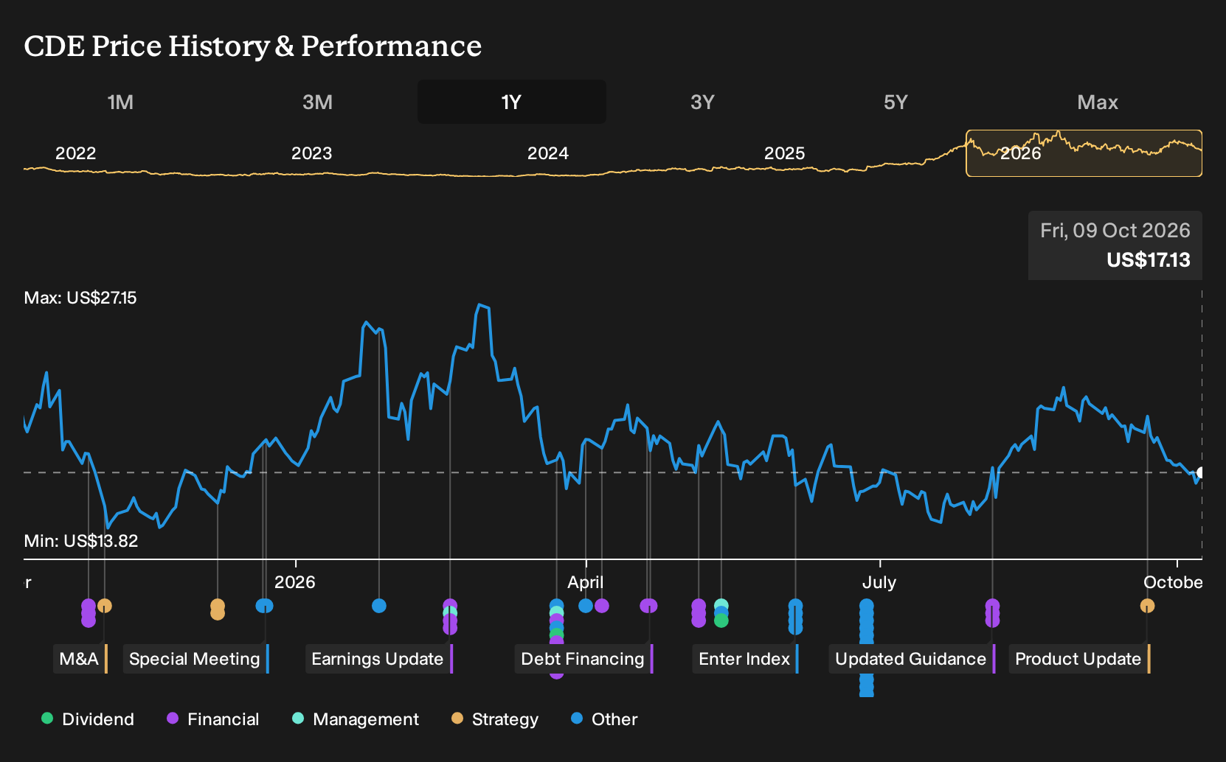The width and height of the screenshot is (1226, 762).
Task: Choose the 5Y time range
Action: click(x=896, y=102)
